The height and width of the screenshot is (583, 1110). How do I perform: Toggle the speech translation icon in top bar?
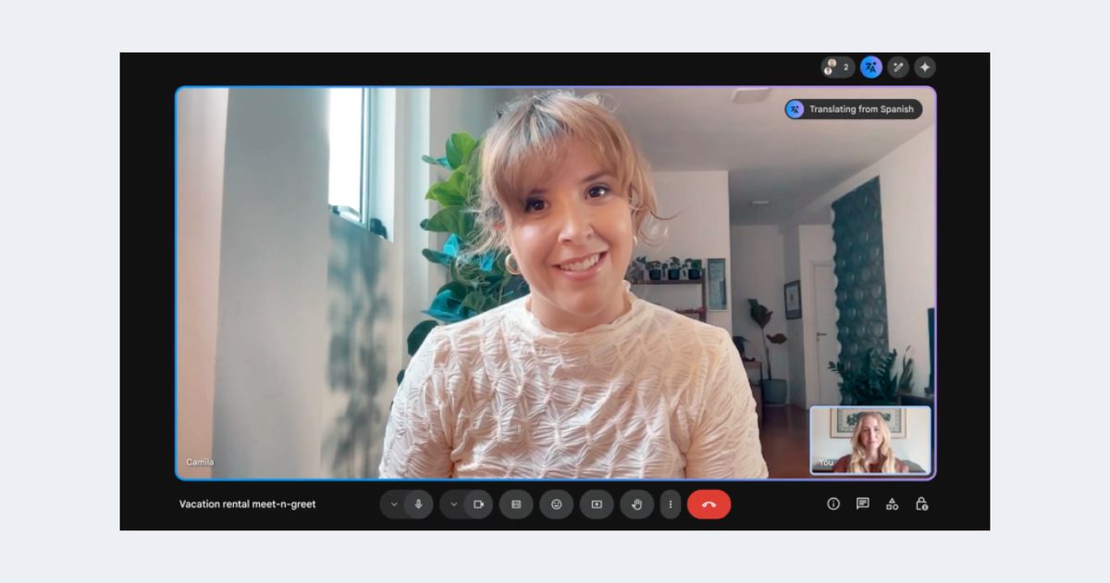pos(871,68)
